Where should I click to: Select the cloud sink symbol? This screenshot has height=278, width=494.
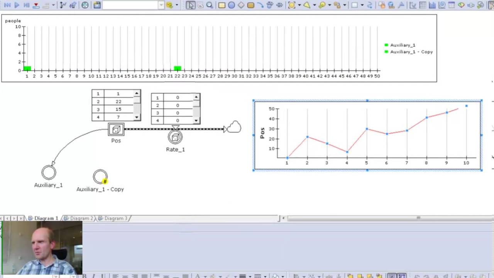click(234, 127)
